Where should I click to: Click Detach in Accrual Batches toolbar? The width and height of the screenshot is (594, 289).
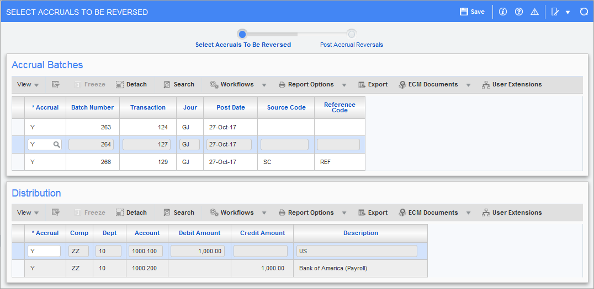[131, 85]
